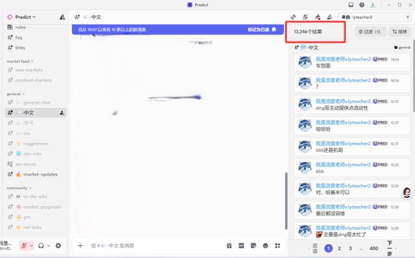Open the gift icon in message bar
Viewport: 415px width, 258px height.
click(229, 246)
